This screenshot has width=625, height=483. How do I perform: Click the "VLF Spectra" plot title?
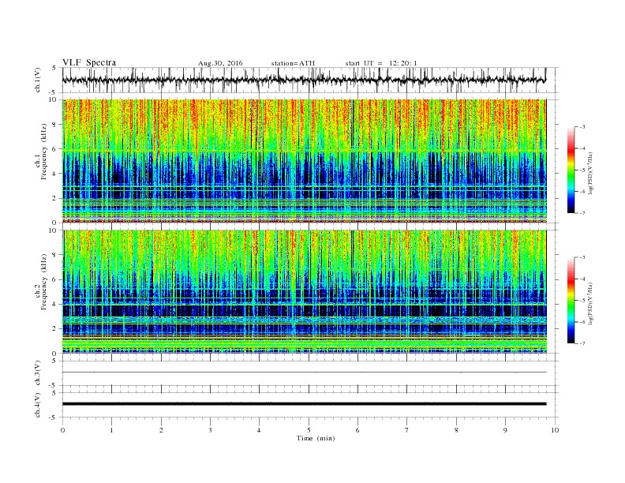[x=89, y=62]
